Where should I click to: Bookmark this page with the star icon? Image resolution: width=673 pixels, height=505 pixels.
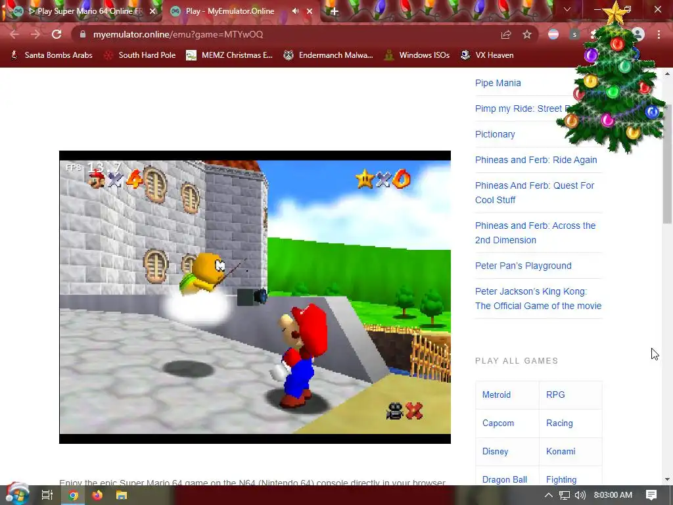pyautogui.click(x=527, y=34)
